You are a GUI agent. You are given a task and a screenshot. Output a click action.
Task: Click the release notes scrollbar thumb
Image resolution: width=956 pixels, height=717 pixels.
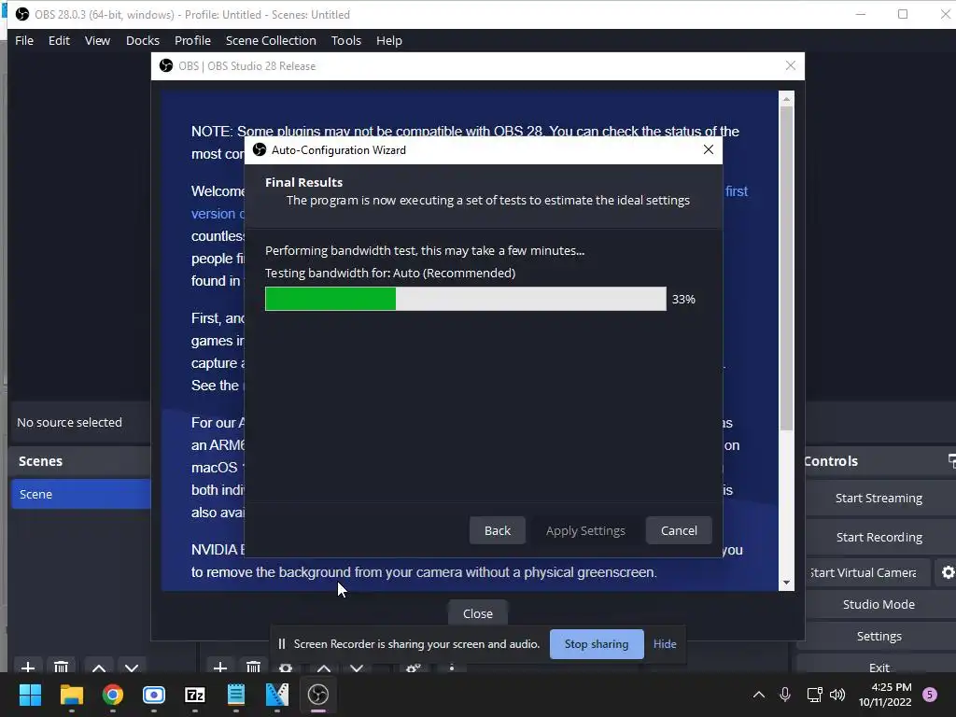[x=786, y=268]
